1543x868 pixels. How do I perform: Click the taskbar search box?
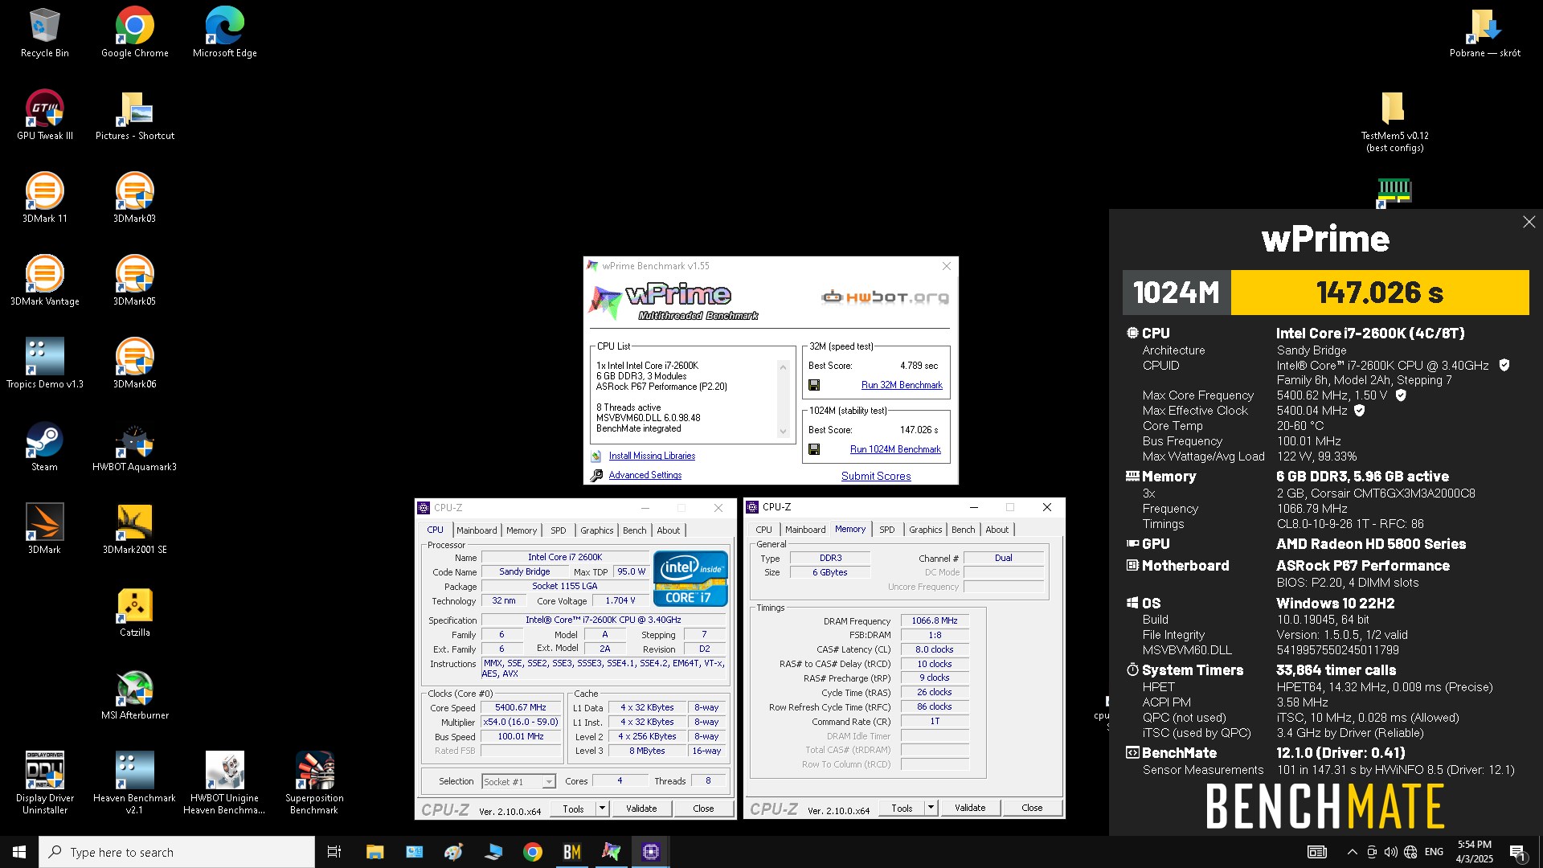point(177,852)
